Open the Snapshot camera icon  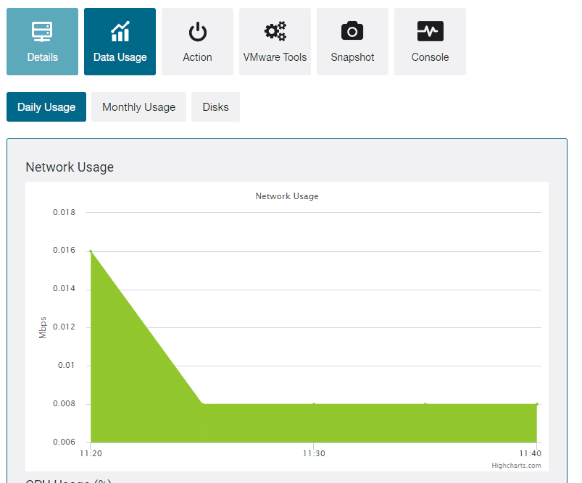[x=353, y=41]
